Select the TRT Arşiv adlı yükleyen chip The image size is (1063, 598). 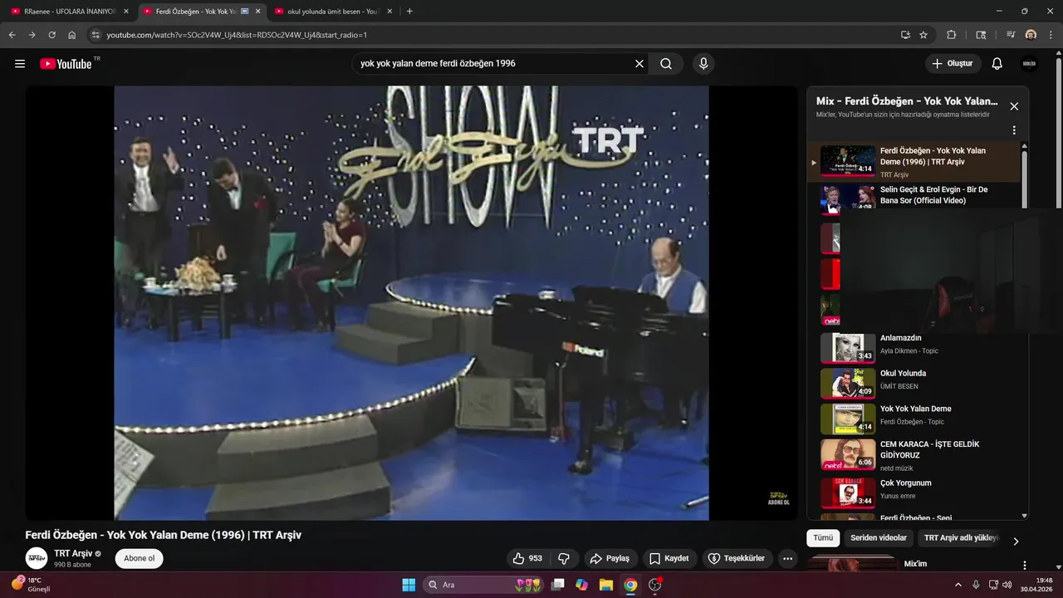961,537
